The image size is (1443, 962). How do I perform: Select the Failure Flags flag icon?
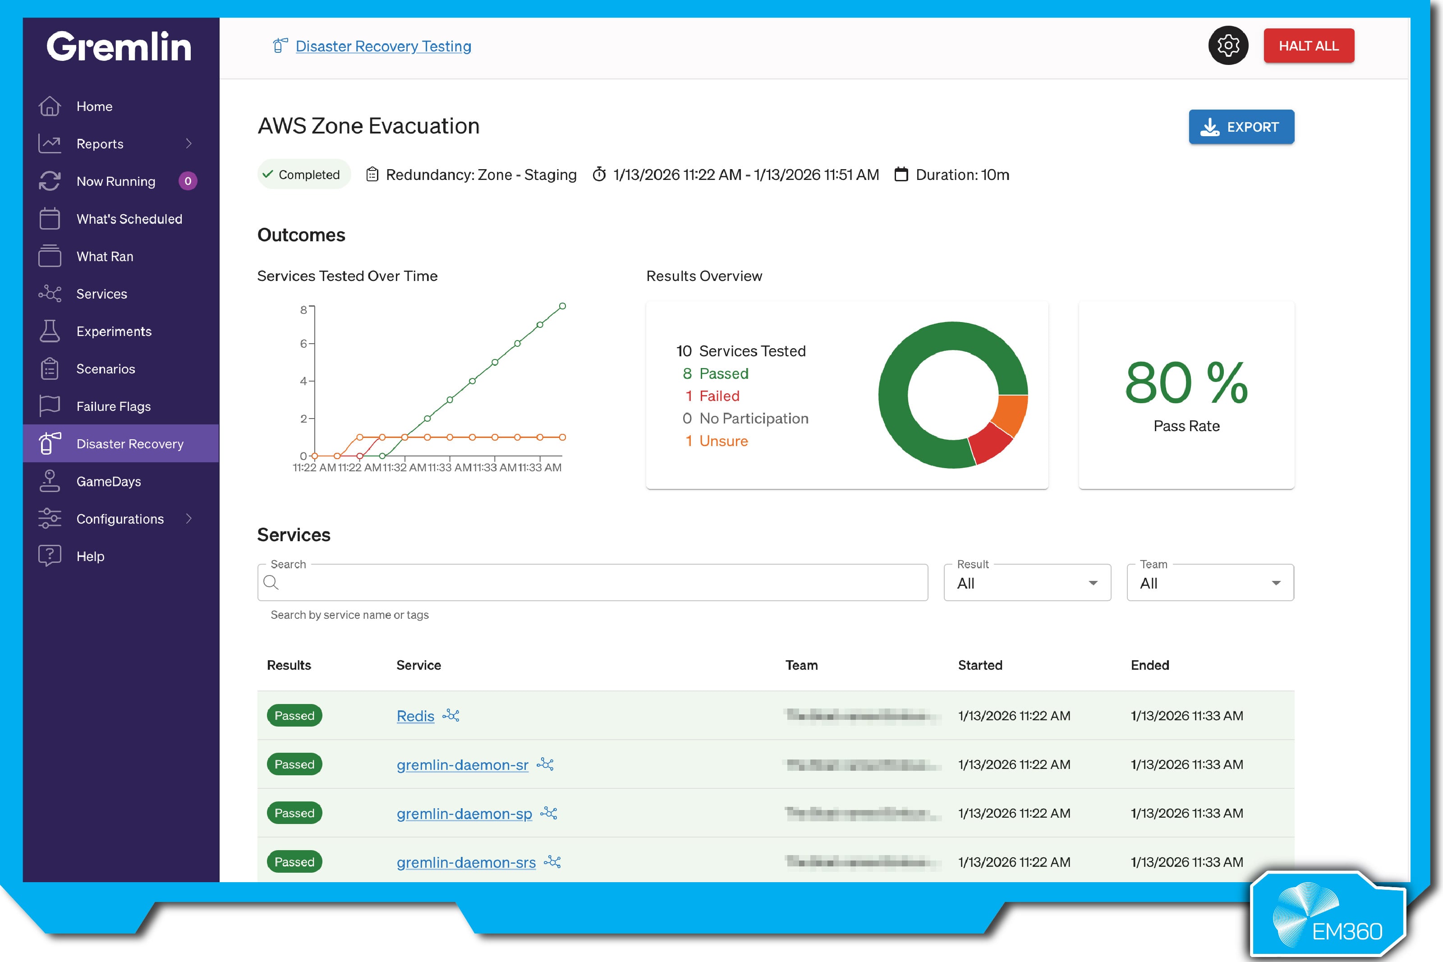(x=50, y=406)
